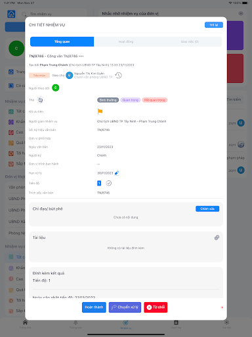252x337 pixels.
Task: Confirm progress with the checkmark circle icon
Action: pyautogui.click(x=109, y=183)
